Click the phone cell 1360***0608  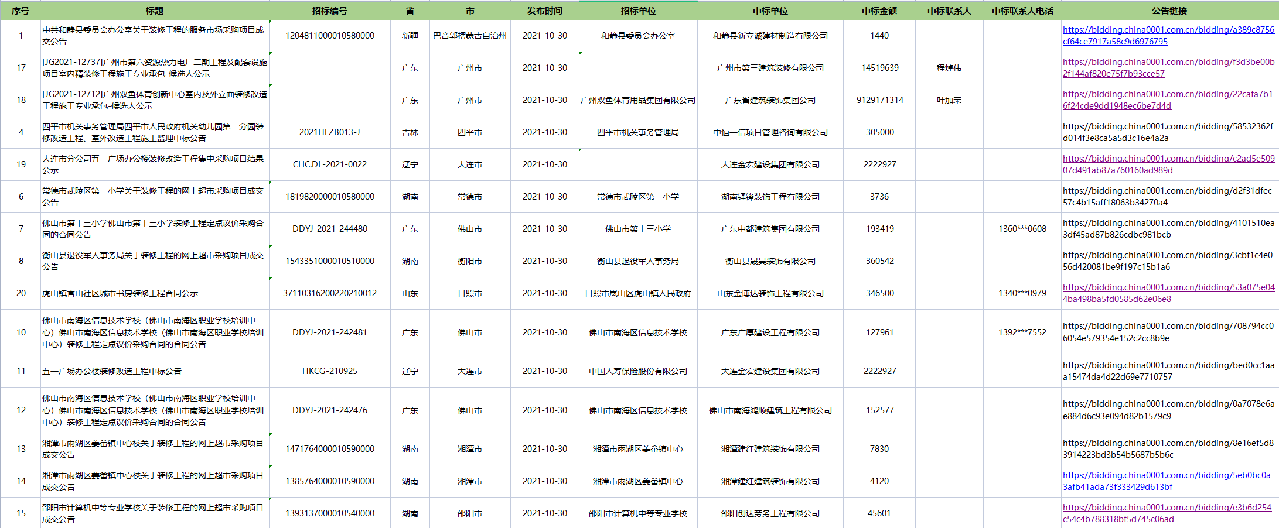pyautogui.click(x=1022, y=229)
